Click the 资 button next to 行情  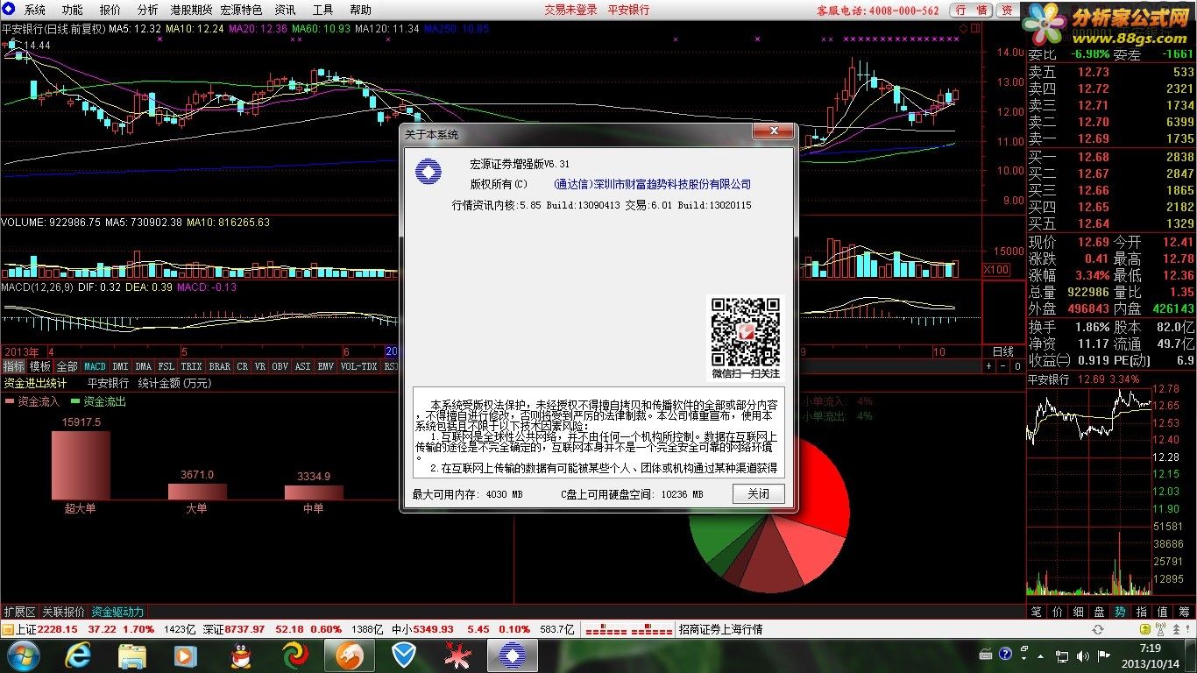click(1007, 10)
